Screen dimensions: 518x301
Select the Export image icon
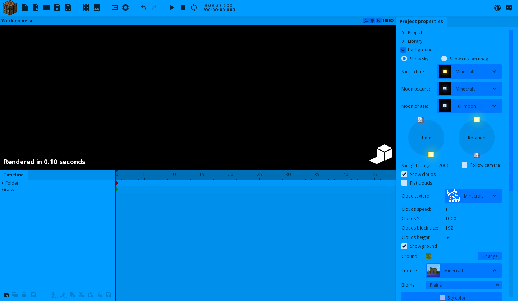coord(96,8)
